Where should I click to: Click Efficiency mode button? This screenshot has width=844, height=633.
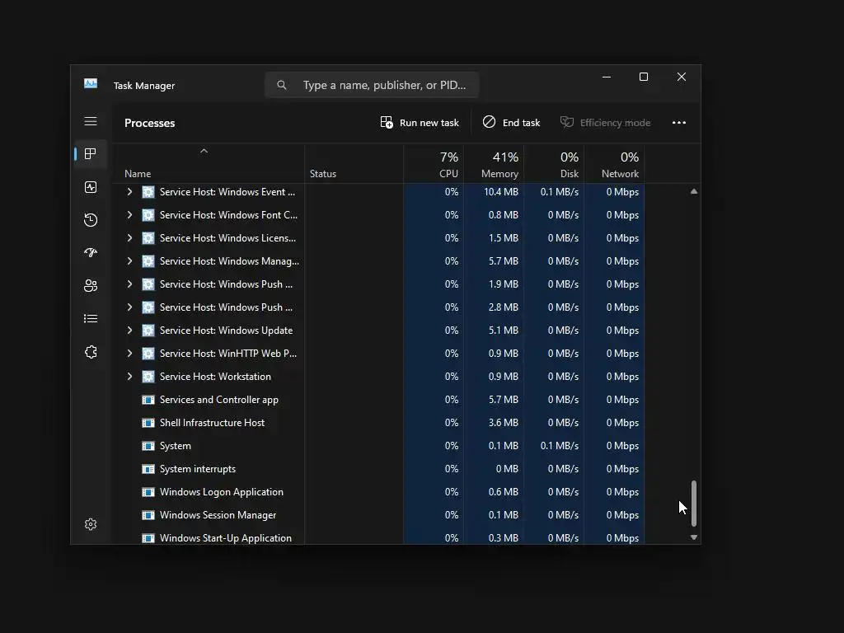(605, 123)
